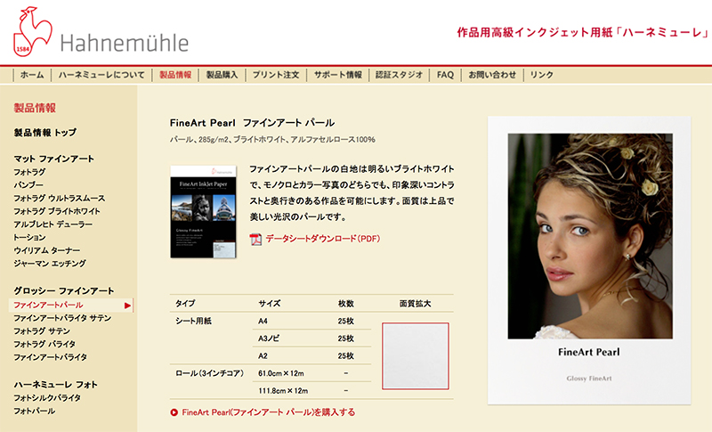Open ウイリアム ターナー in the sidebar
Screen dimensions: 712x432
[47, 251]
